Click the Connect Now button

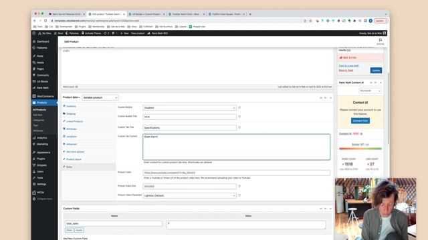pyautogui.click(x=360, y=121)
